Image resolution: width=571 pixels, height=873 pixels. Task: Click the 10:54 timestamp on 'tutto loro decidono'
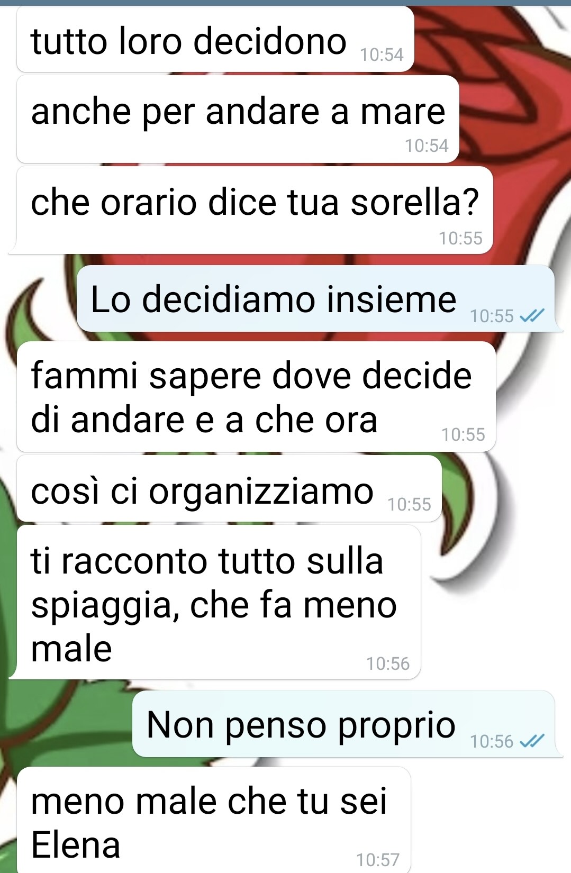382,54
